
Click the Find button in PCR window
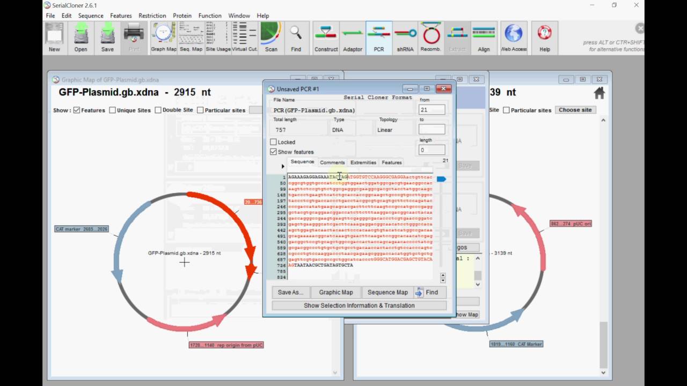430,292
